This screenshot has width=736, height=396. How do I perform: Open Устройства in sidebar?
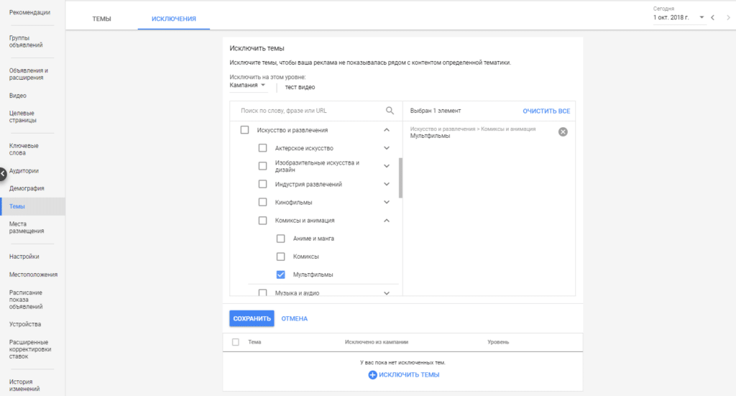tap(25, 324)
